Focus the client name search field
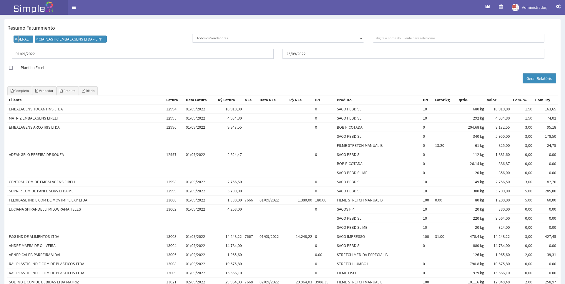The image size is (565, 284). pyautogui.click(x=458, y=38)
